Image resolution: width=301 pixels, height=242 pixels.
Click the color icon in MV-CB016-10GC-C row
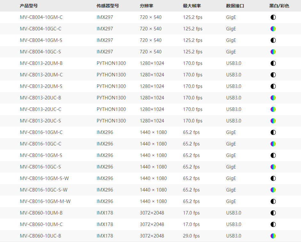click(x=273, y=144)
